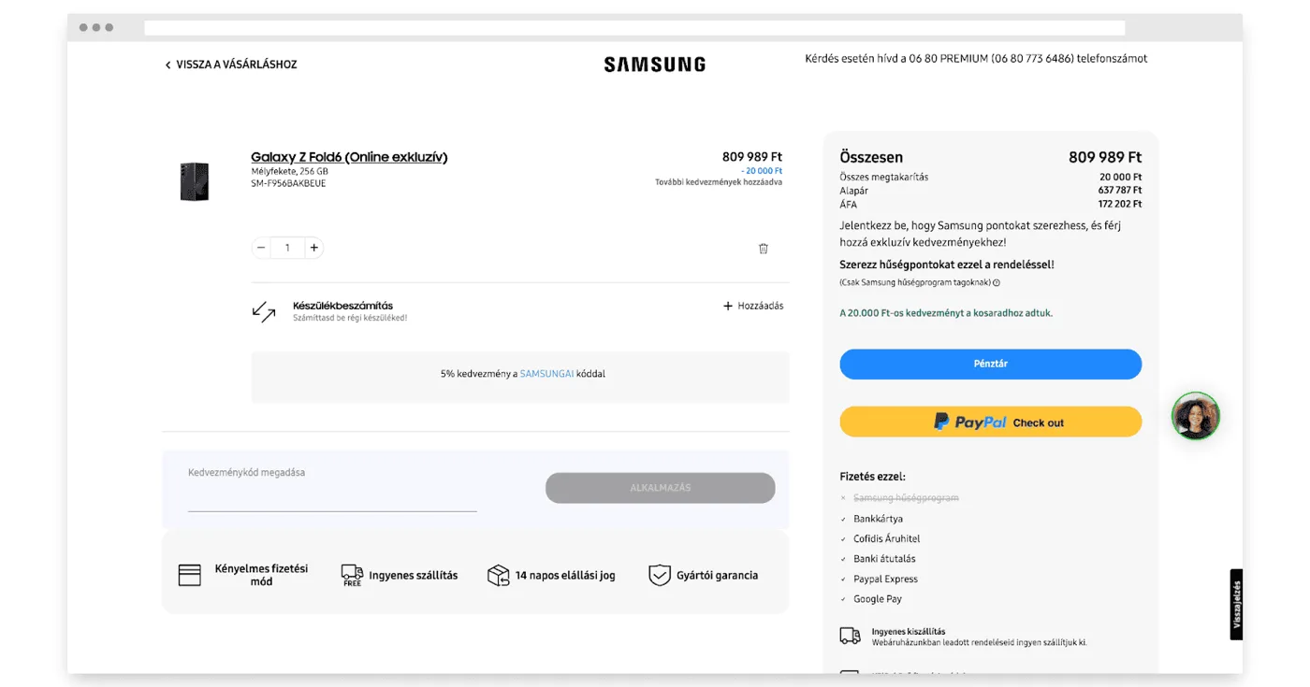Viewport: 1310px width, 687px height.
Task: Click the 'Összesen' total heading
Action: point(871,157)
